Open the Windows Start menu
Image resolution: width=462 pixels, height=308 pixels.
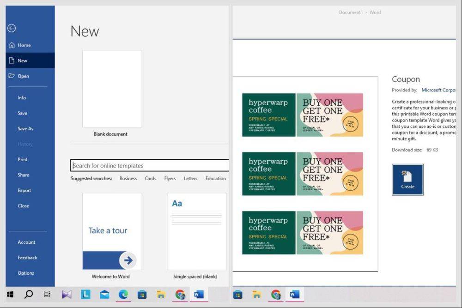click(10, 294)
